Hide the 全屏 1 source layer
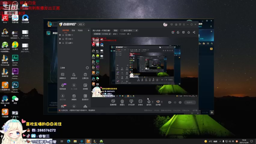 [x=60, y=43]
